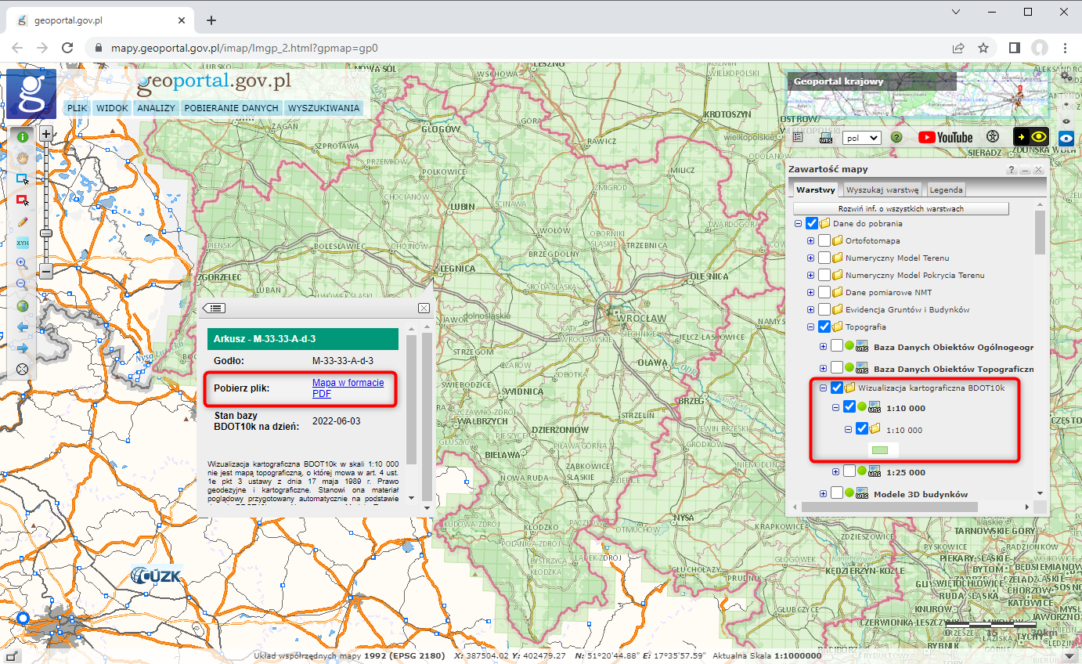Select the pan hand tool
Image resolution: width=1082 pixels, height=664 pixels.
coord(23,157)
